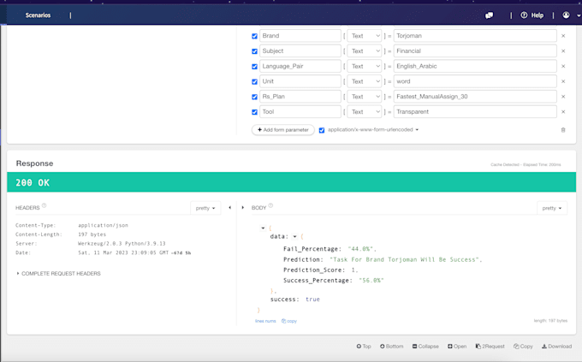Uncheck the Tool parameter checkbox

pos(255,112)
